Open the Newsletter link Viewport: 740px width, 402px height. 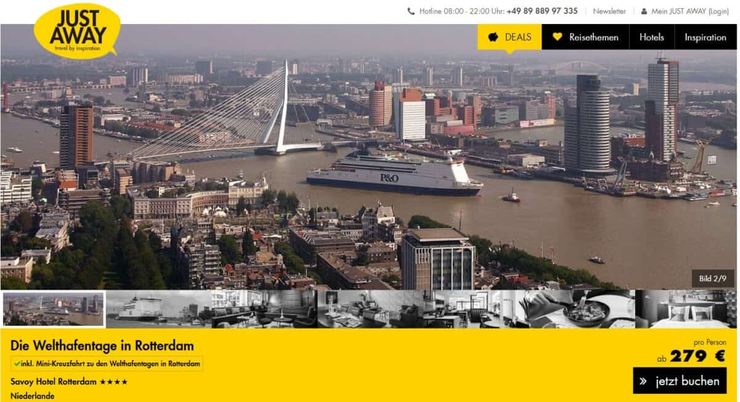(x=609, y=11)
